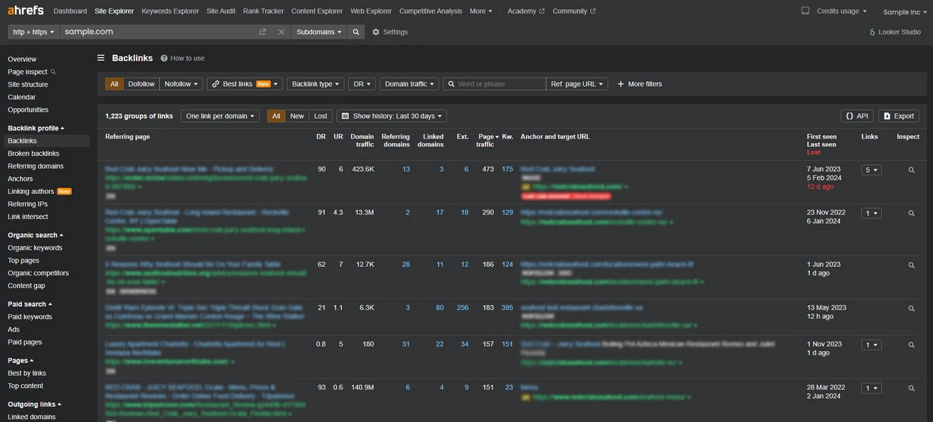
Task: Click the Word or phrase search field
Action: click(494, 84)
